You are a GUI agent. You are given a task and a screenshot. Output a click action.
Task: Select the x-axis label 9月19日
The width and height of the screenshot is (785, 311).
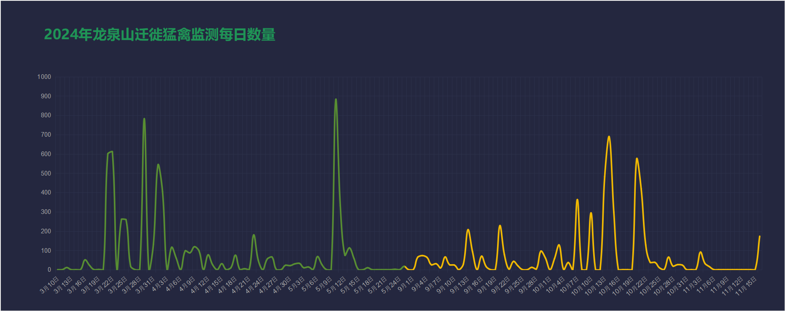[487, 285]
